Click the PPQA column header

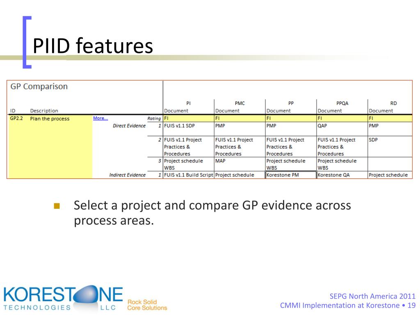coord(342,103)
